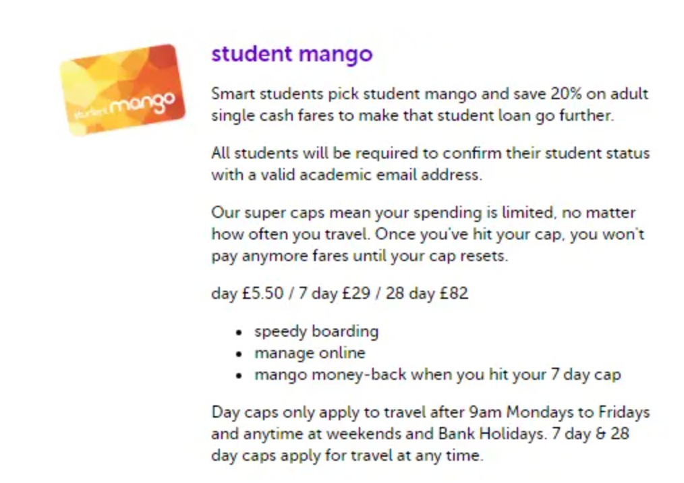Click the bullet dot beside "manage online"
684x483 pixels.
coord(239,354)
